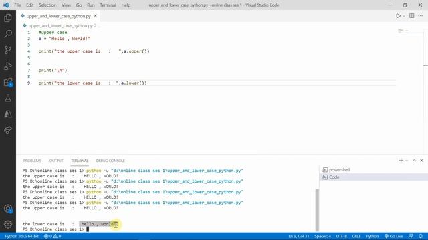Viewport: 428px width, 240px height.
Task: Select the Python language mode in status bar
Action: point(372,236)
